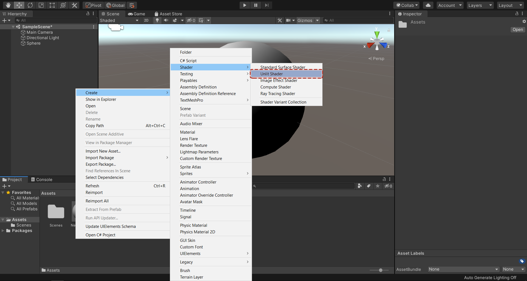This screenshot has width=527, height=281.
Task: Select the Transform tool
Action: (63, 5)
